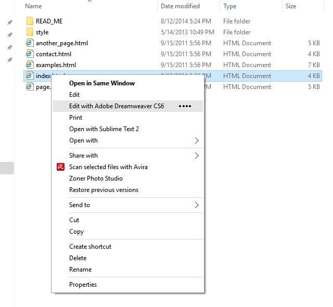Click the Avira icon in context menu
Image resolution: width=333 pixels, height=307 pixels.
point(60,167)
